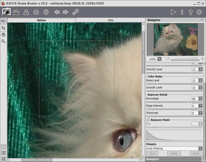Click the bottom Navigator hint bar
Image resolution: width=206 pixels, height=162 pixels.
(x=173, y=159)
